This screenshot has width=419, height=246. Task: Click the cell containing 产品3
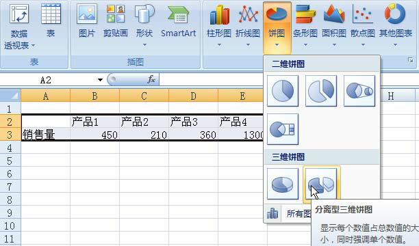(193, 122)
